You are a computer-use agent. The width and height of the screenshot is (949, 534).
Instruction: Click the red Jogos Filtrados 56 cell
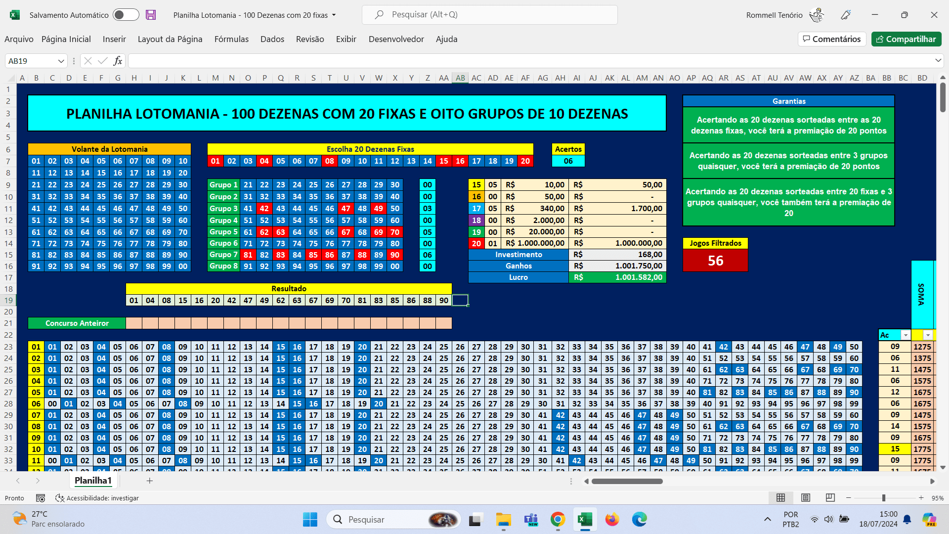pos(715,261)
